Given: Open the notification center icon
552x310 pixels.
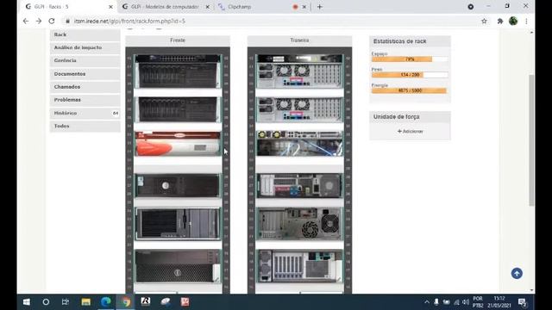Looking at the screenshot, I should [x=522, y=302].
